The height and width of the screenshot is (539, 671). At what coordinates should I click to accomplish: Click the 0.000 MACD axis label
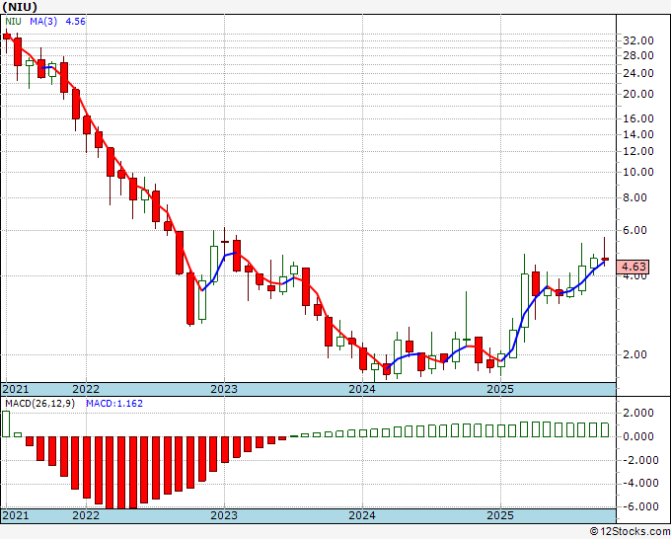(638, 436)
